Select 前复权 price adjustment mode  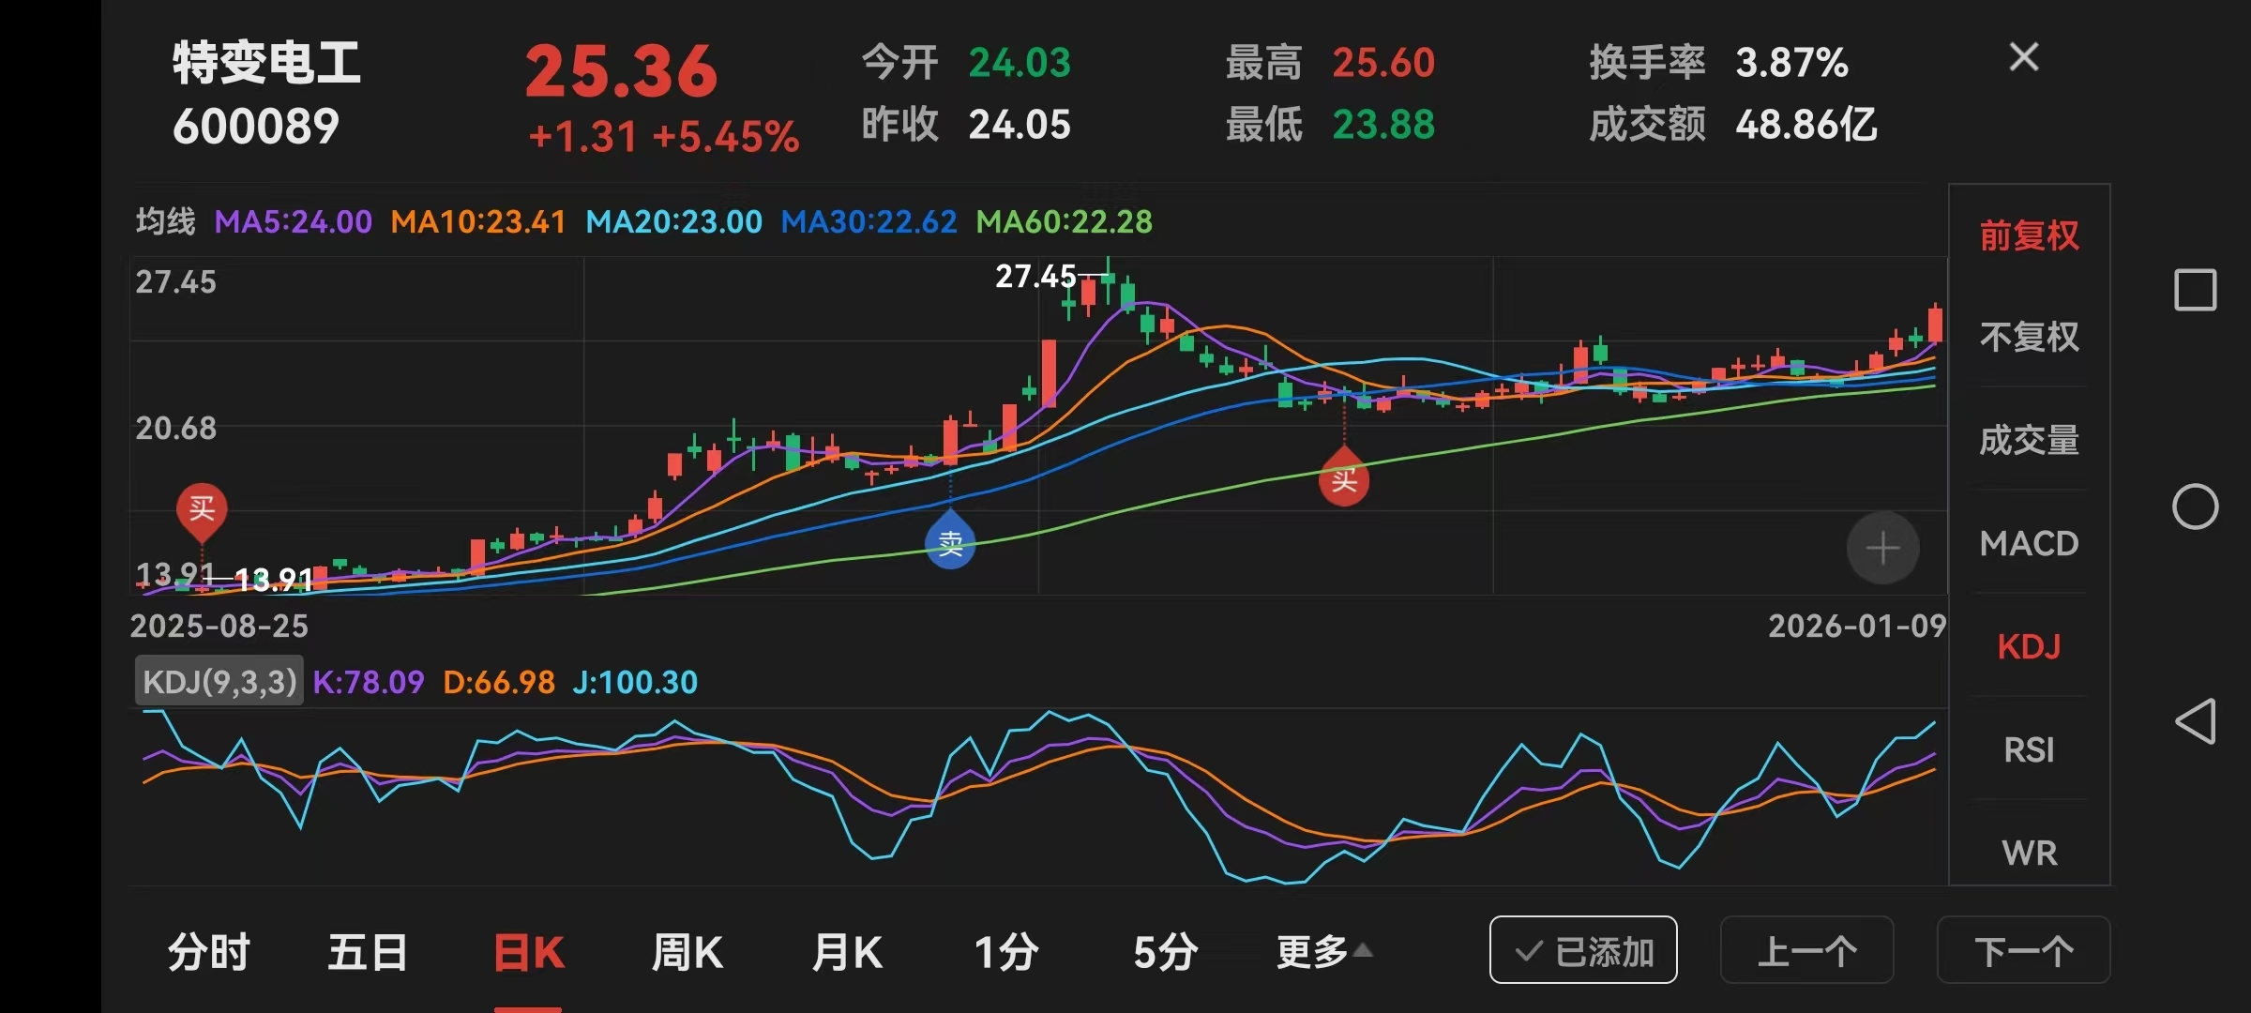pos(2029,235)
